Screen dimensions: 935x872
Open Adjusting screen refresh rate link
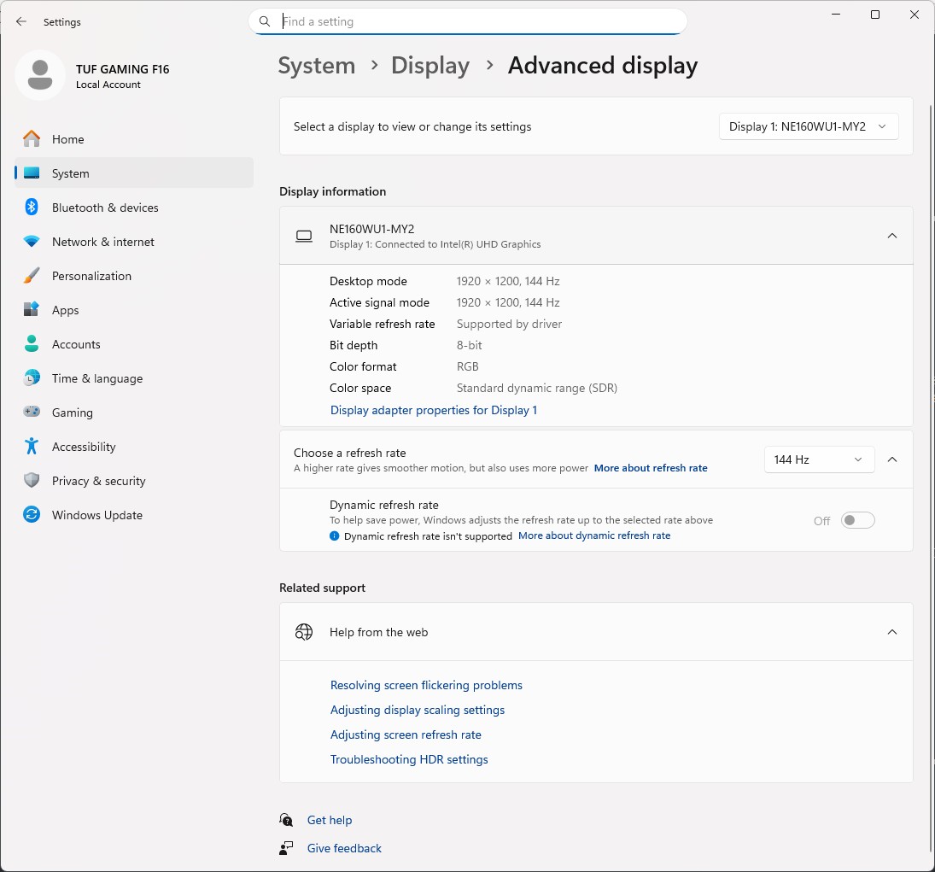(x=406, y=734)
